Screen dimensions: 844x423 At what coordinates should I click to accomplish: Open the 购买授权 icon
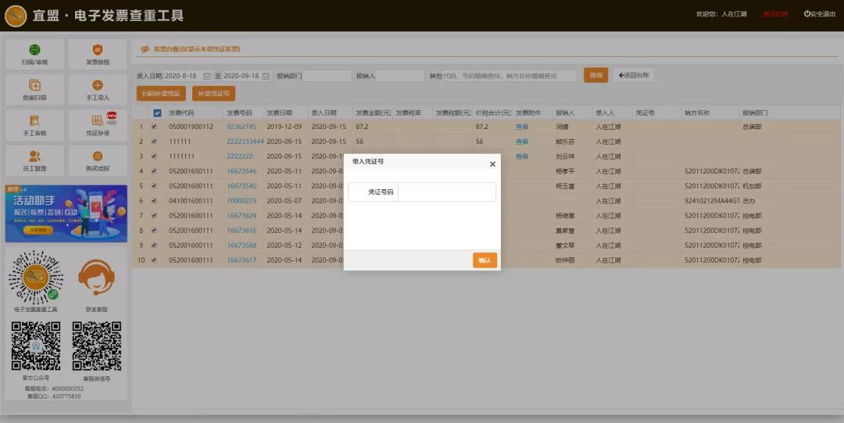98,160
